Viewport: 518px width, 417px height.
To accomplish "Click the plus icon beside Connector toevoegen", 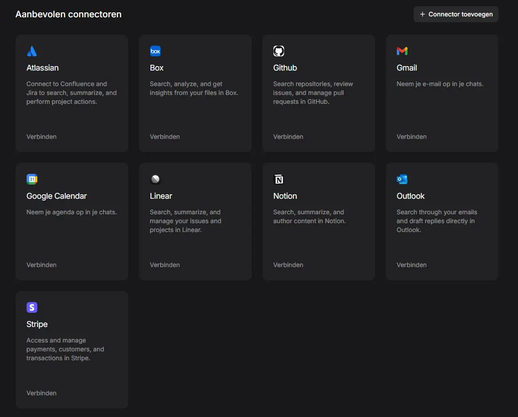I will [422, 14].
